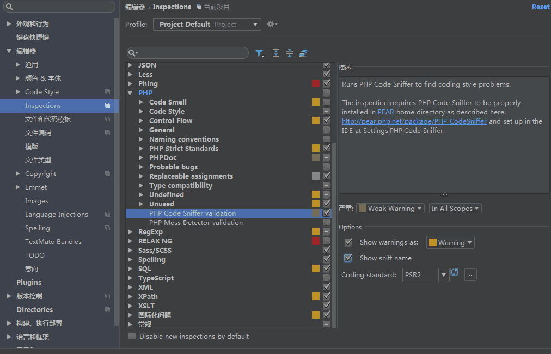The height and width of the screenshot is (354, 551).
Task: Click the magnifier icon in settings search
Action: (9, 7)
